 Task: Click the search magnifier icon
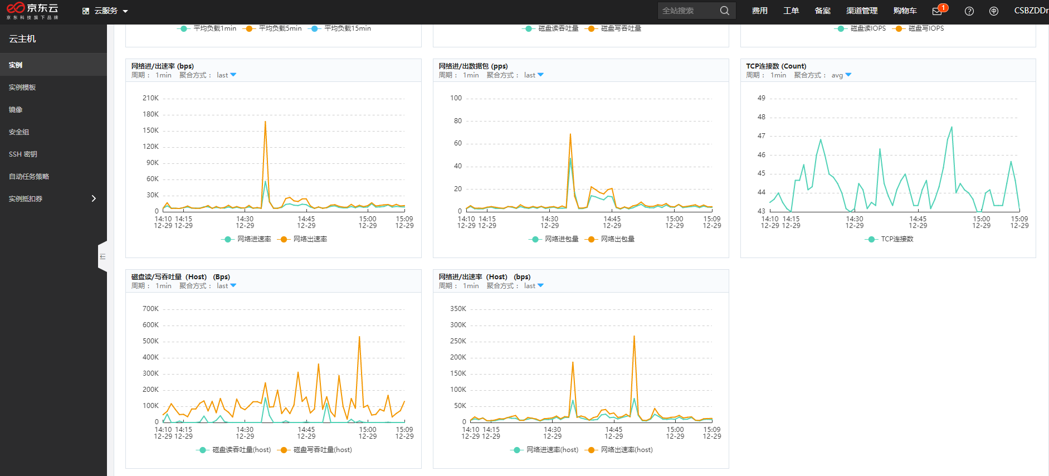(x=724, y=11)
